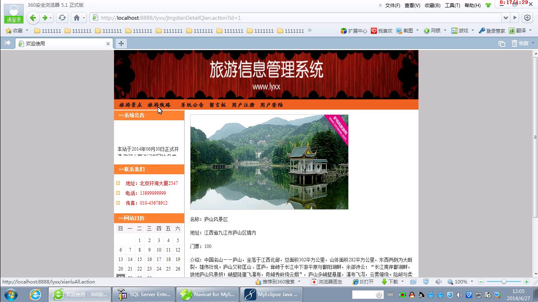This screenshot has height=302, width=538.
Task: Click the status bar window icon beside 下载
Action: click(x=413, y=282)
